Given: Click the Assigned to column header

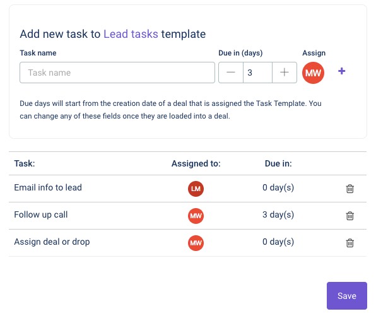Looking at the screenshot, I should (x=196, y=163).
